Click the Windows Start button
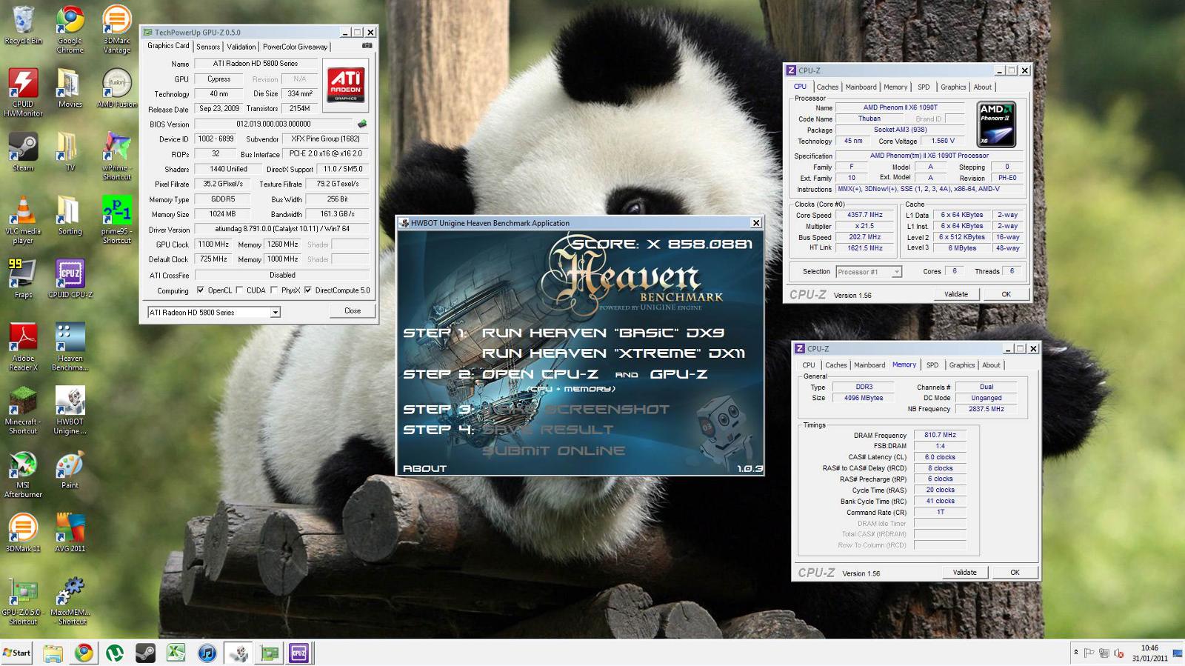The image size is (1185, 666). [16, 653]
